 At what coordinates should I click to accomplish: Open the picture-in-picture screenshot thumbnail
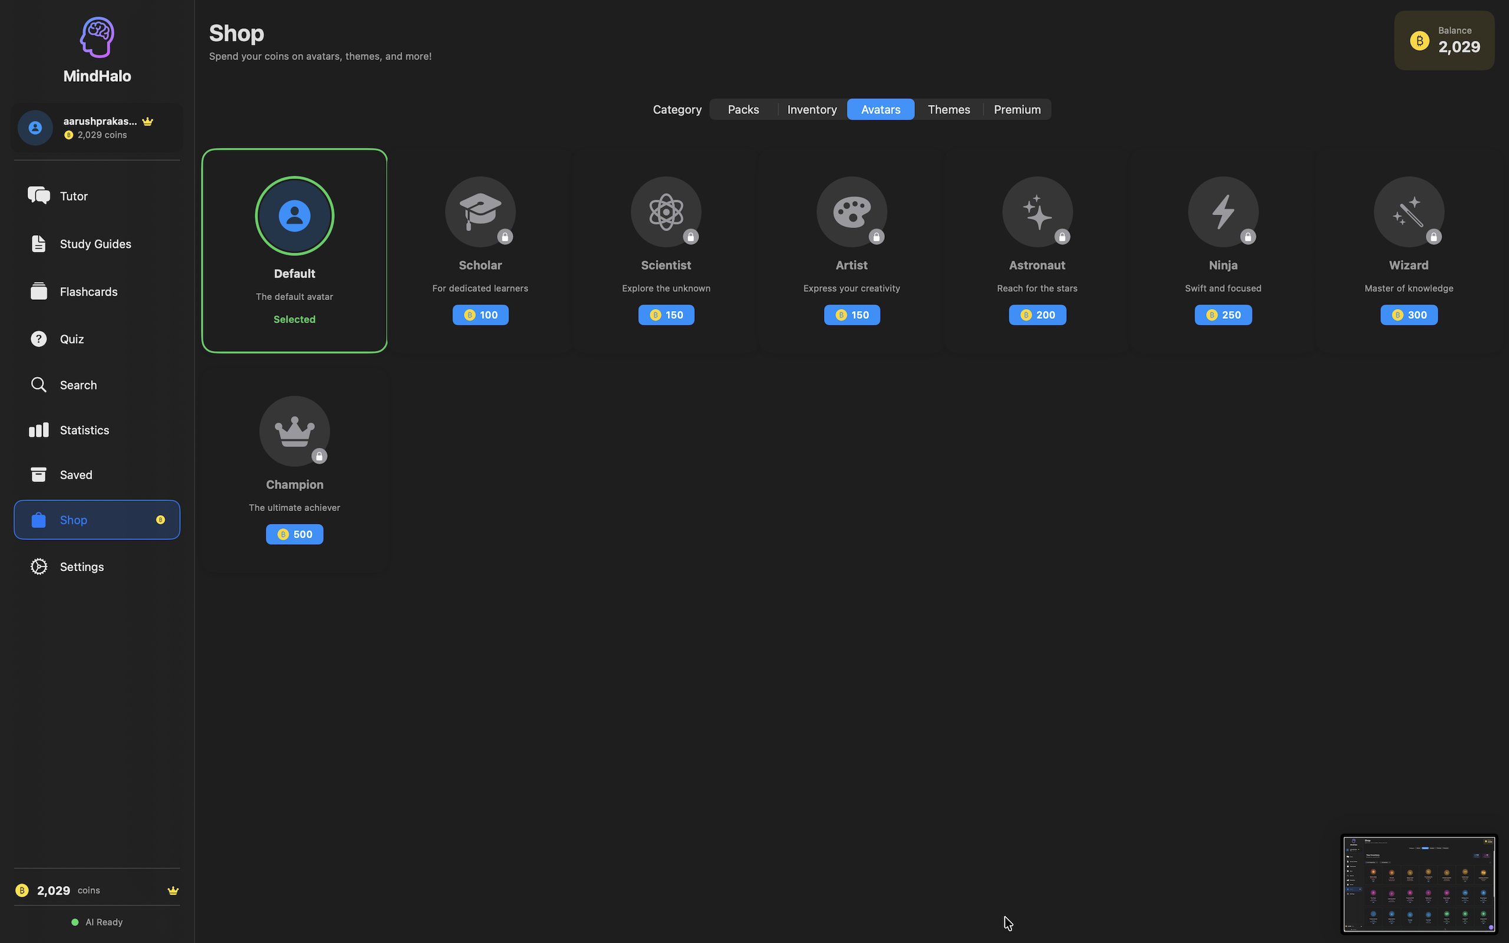coord(1419,883)
